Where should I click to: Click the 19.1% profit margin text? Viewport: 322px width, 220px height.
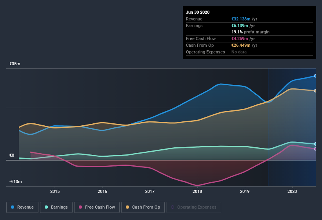[x=250, y=32]
